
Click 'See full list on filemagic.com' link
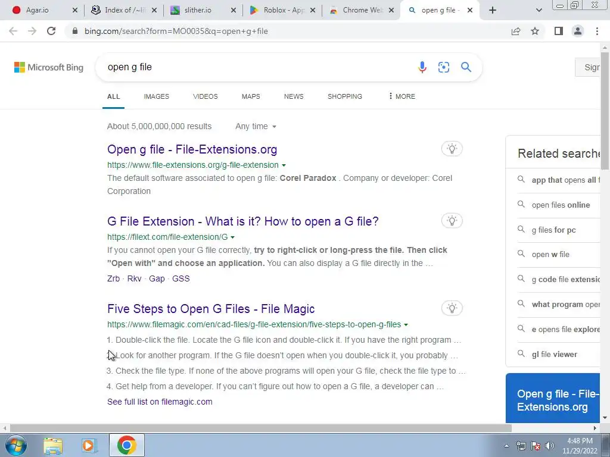tap(160, 402)
